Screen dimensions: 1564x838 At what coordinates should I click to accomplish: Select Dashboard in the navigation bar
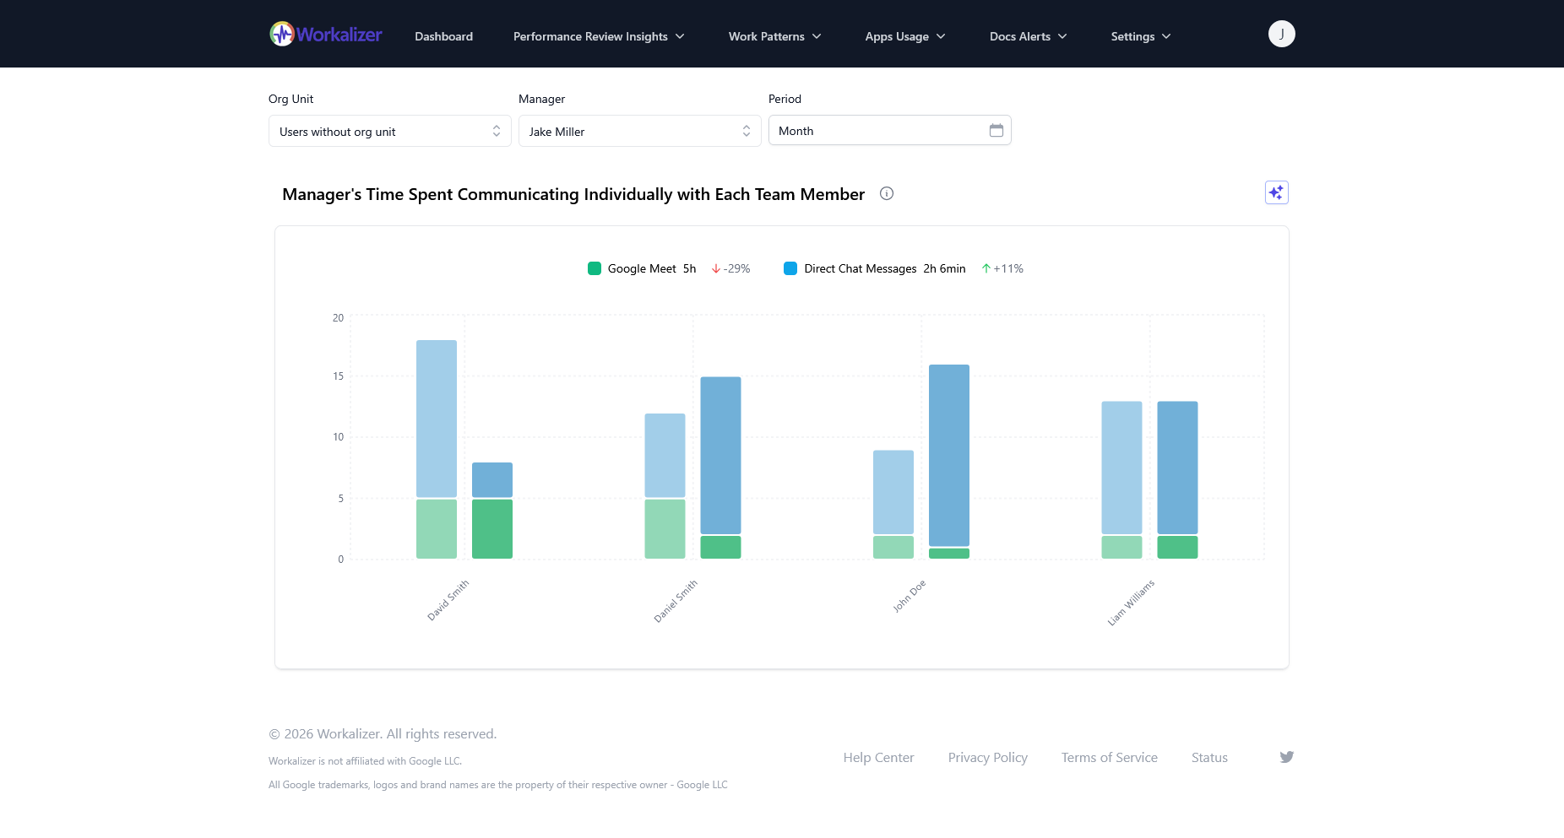tap(443, 36)
